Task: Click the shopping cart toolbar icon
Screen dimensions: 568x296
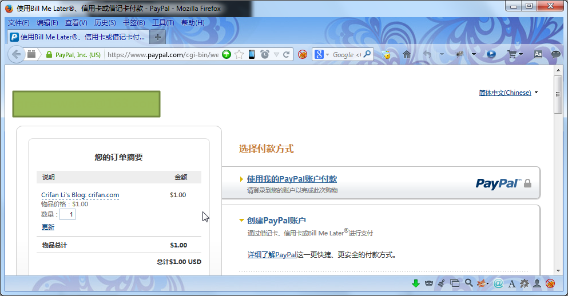Action: click(512, 55)
